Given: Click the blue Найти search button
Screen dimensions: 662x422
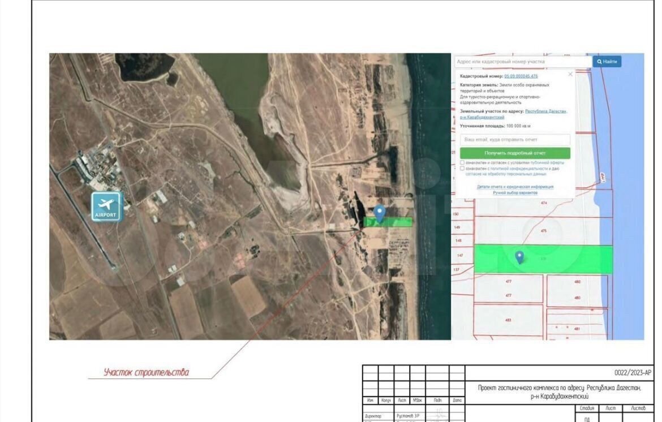Looking at the screenshot, I should pos(607,62).
